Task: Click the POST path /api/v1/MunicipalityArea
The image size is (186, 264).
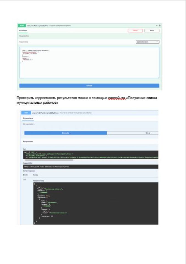Action: point(38,26)
